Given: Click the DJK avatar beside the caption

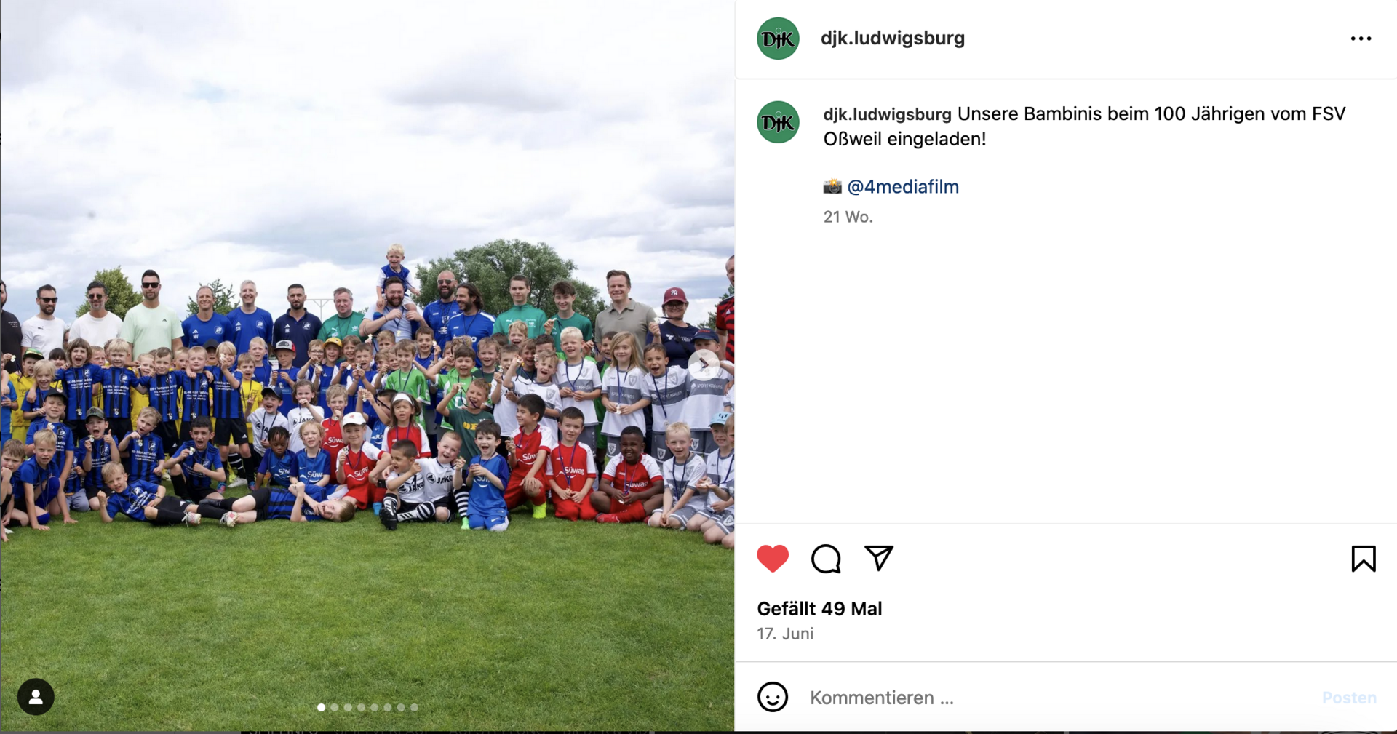Looking at the screenshot, I should coord(778,122).
